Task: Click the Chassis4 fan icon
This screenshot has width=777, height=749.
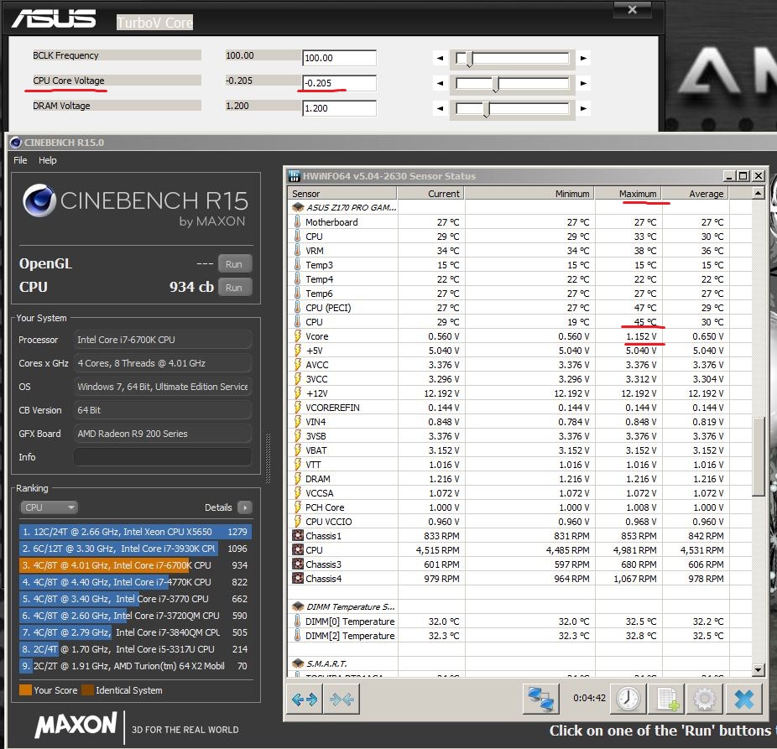Action: 297,578
